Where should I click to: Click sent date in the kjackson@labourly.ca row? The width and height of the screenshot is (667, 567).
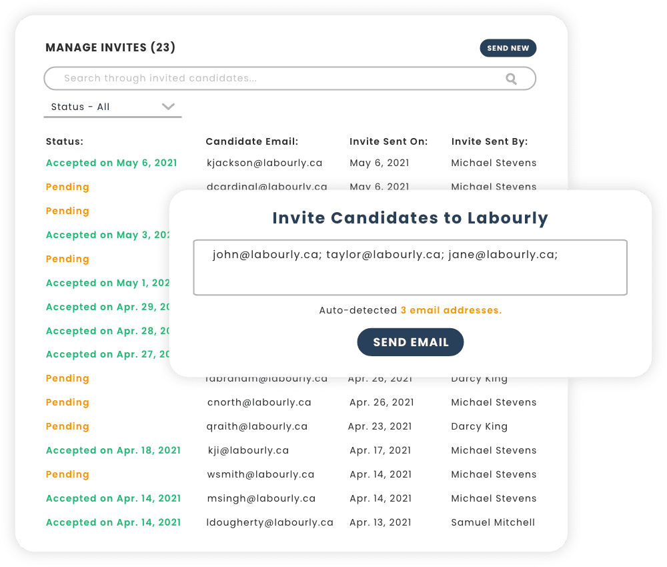tap(380, 163)
